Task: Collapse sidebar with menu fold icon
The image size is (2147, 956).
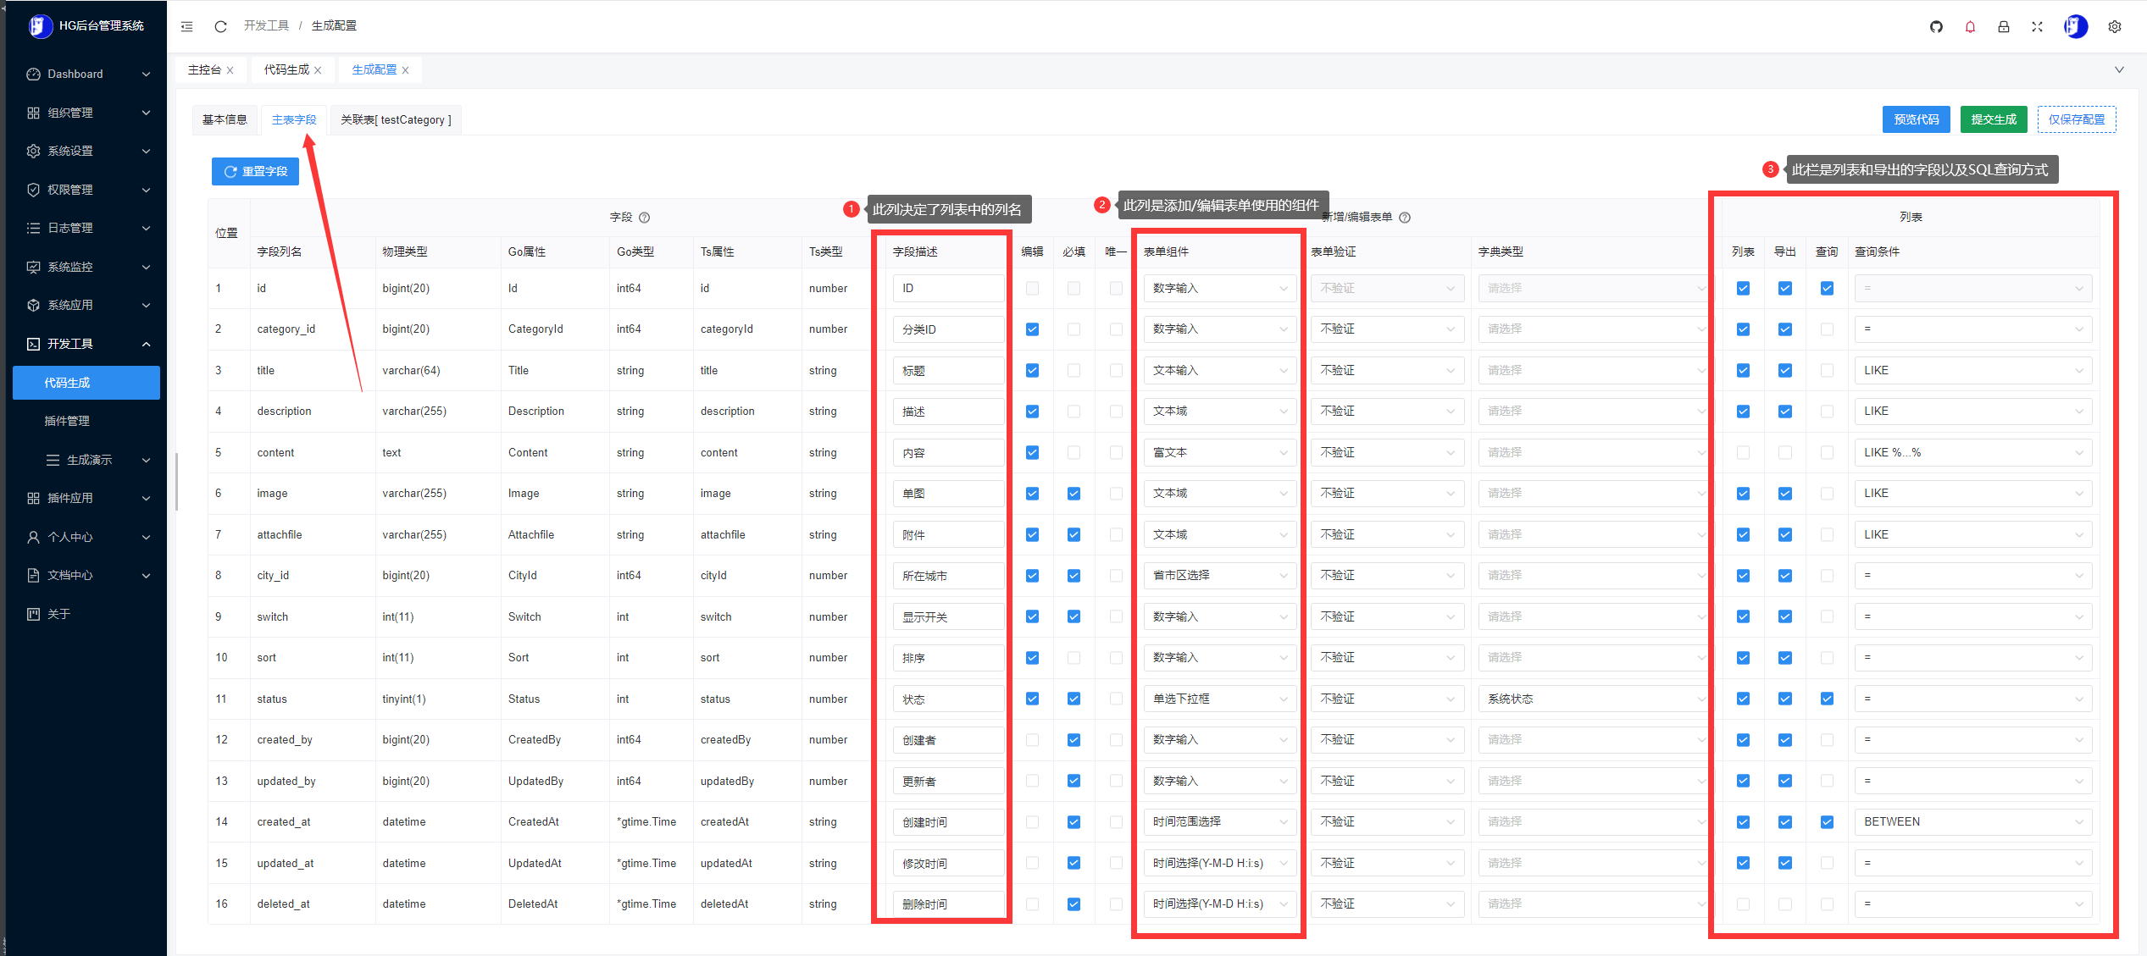Action: click(187, 26)
